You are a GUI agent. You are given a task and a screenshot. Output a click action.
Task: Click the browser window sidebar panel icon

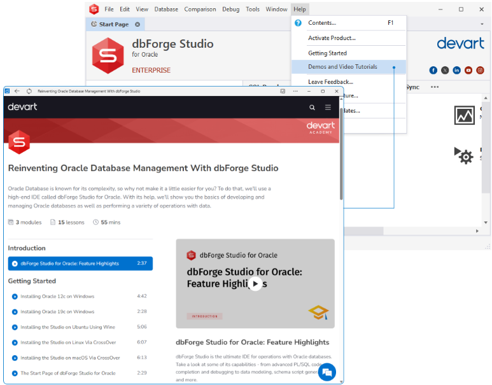283,91
